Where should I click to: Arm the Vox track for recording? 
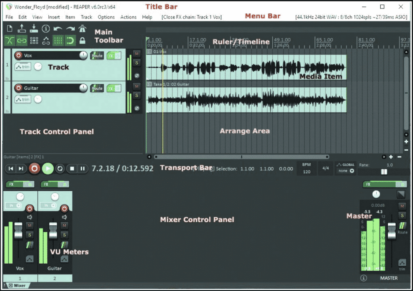pos(18,55)
